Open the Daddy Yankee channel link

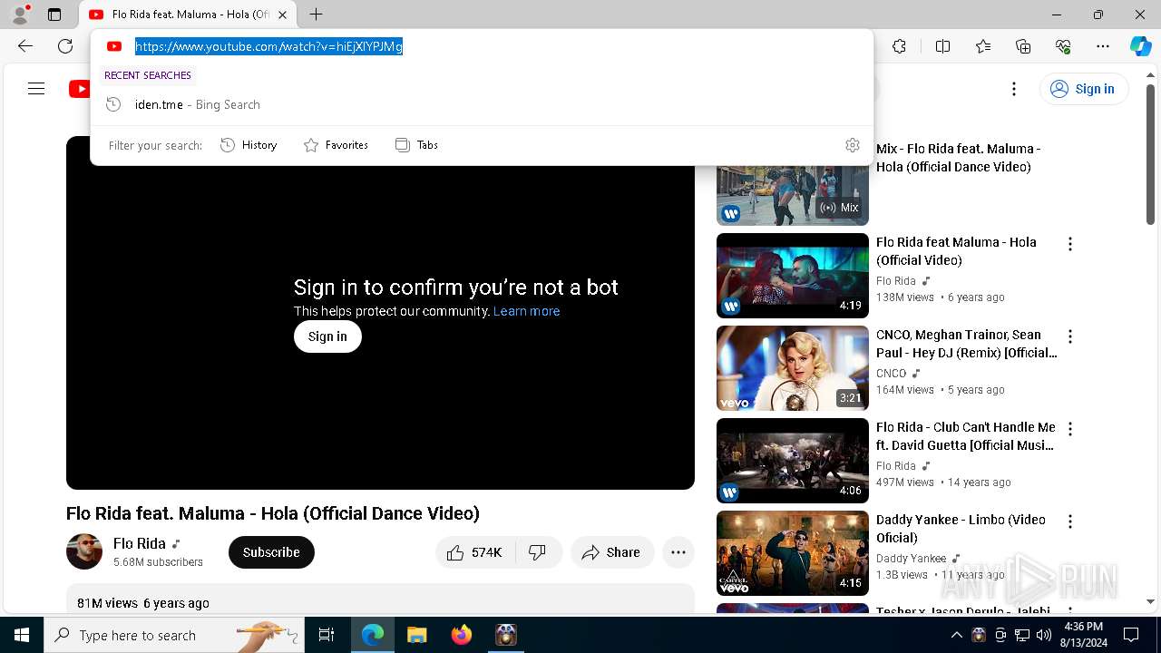pyautogui.click(x=911, y=559)
